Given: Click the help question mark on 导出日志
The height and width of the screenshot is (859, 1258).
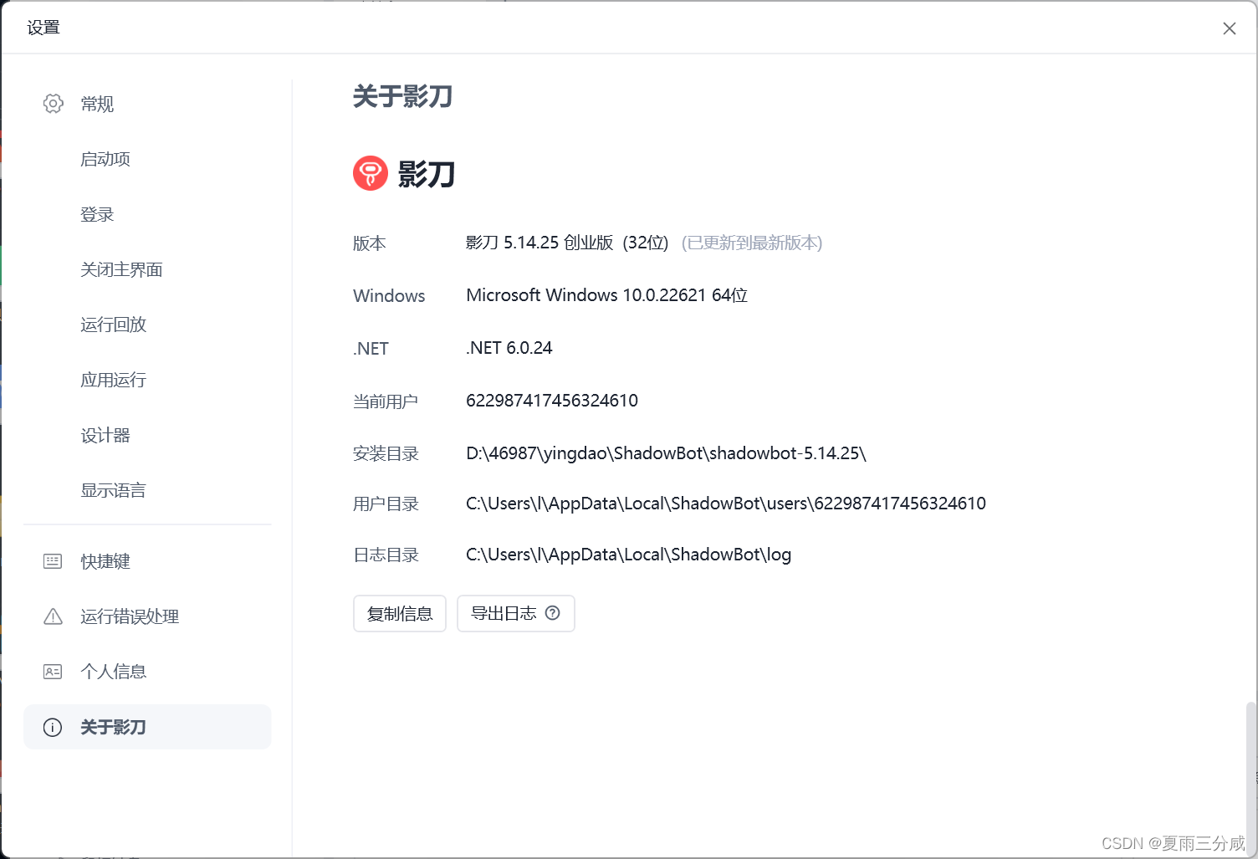Looking at the screenshot, I should click(552, 613).
